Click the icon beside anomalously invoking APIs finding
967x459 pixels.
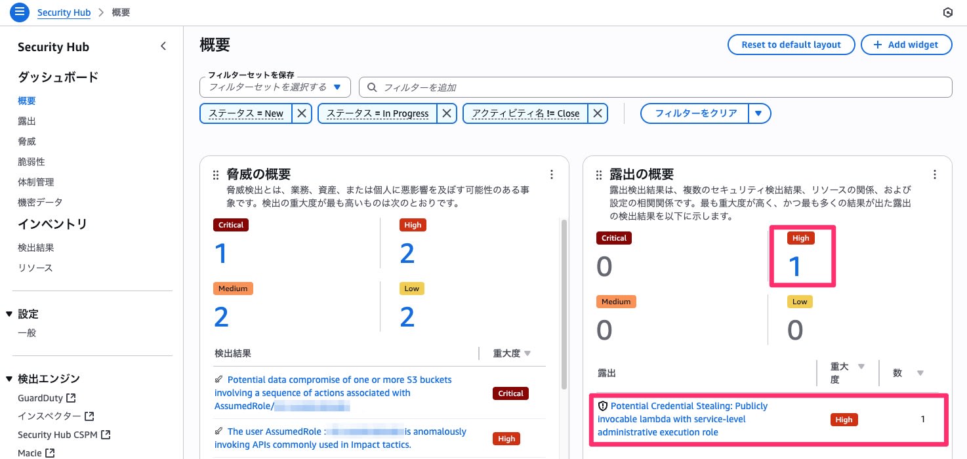pyautogui.click(x=218, y=431)
